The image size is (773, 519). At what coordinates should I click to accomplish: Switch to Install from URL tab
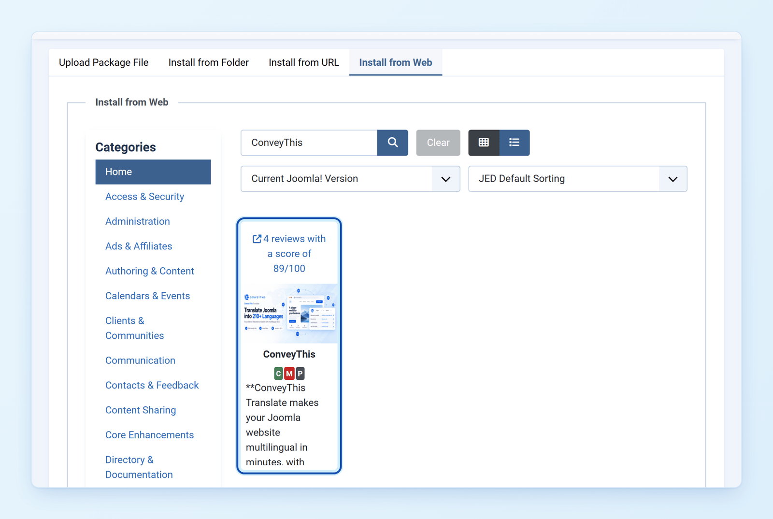coord(304,62)
